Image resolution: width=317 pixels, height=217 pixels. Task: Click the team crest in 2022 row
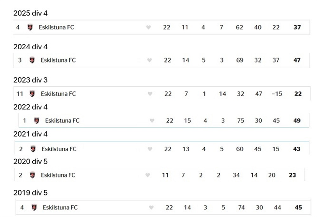[36, 121]
